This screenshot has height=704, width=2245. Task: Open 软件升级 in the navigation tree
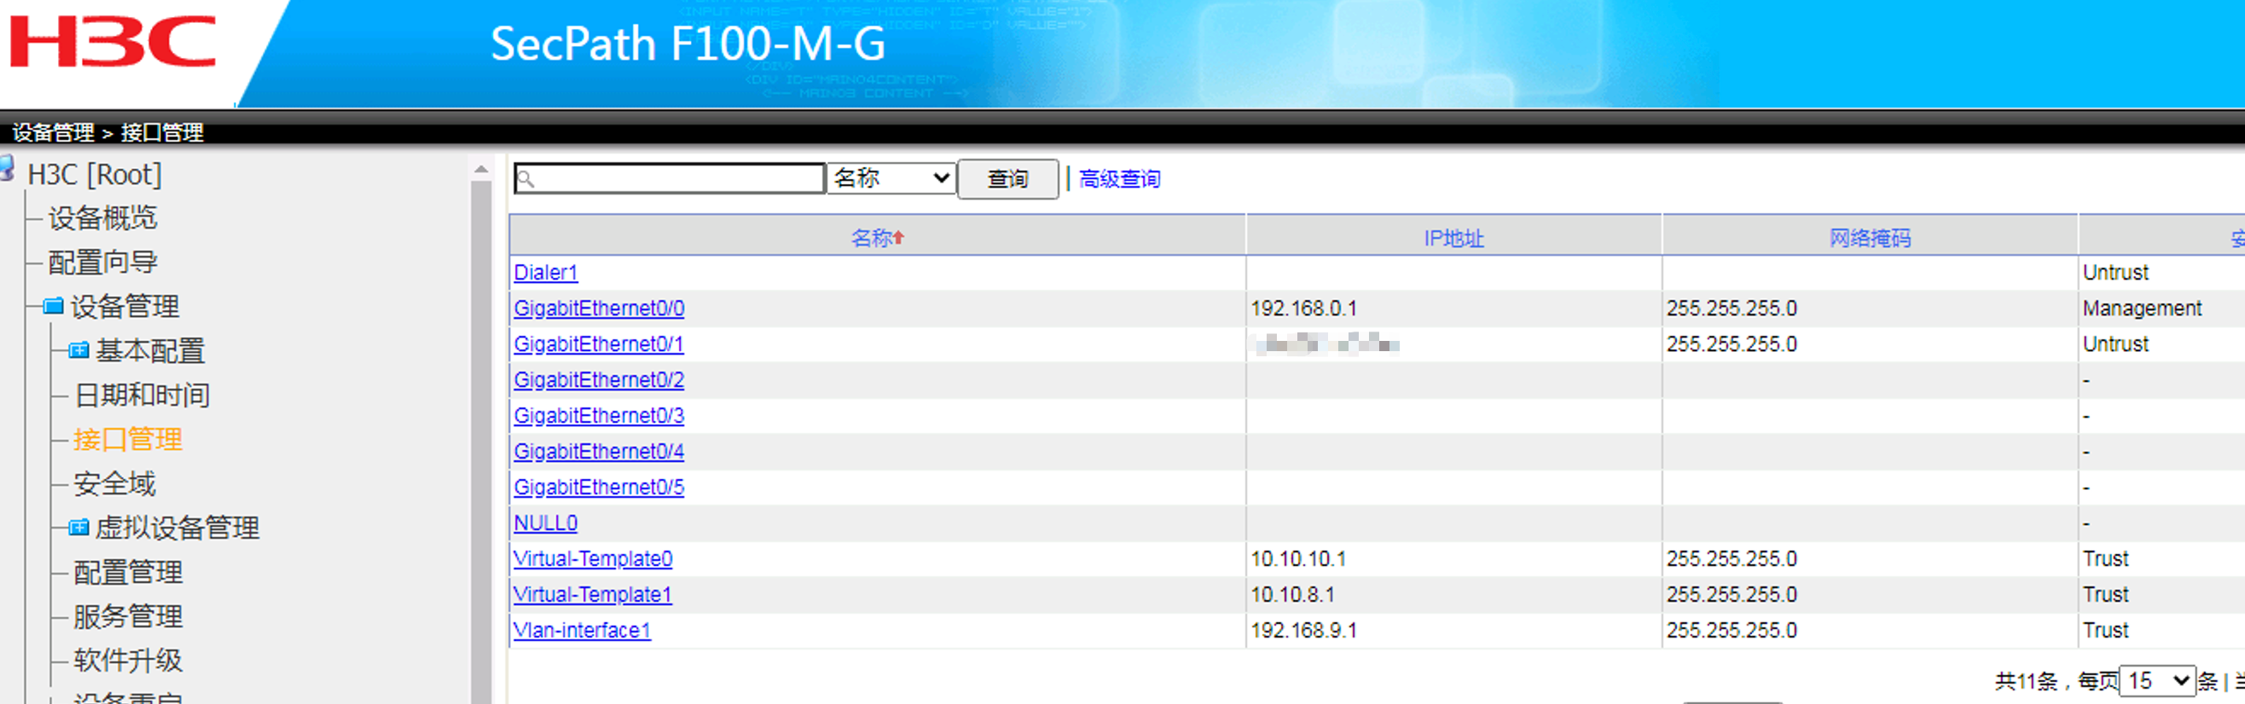[128, 661]
